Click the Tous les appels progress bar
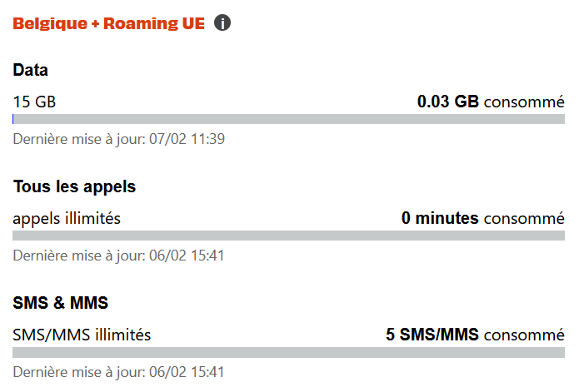Screen dimensions: 579x392 tap(288, 236)
